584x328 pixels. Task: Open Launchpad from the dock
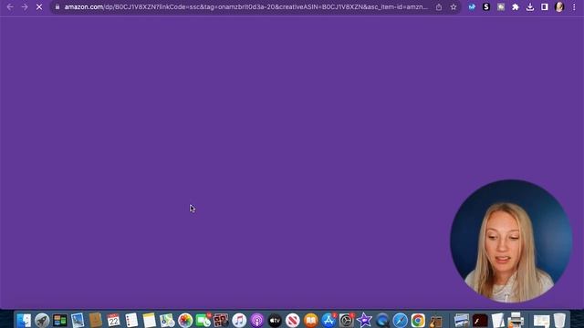(x=42, y=320)
